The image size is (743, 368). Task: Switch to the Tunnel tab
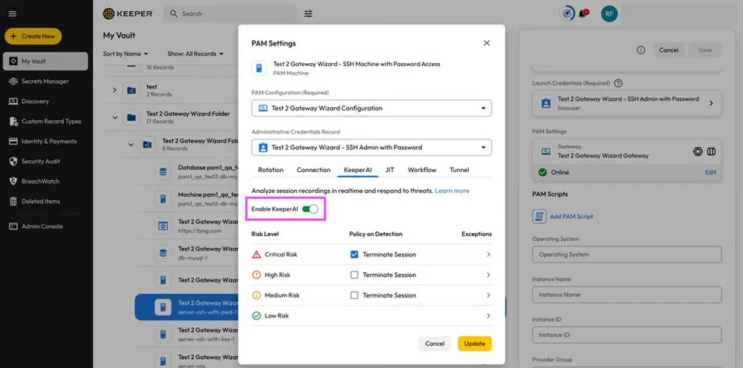(459, 170)
